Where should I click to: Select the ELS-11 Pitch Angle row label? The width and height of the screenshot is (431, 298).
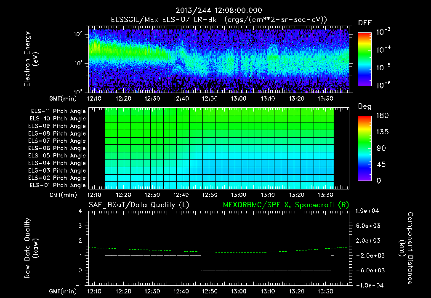click(58, 112)
